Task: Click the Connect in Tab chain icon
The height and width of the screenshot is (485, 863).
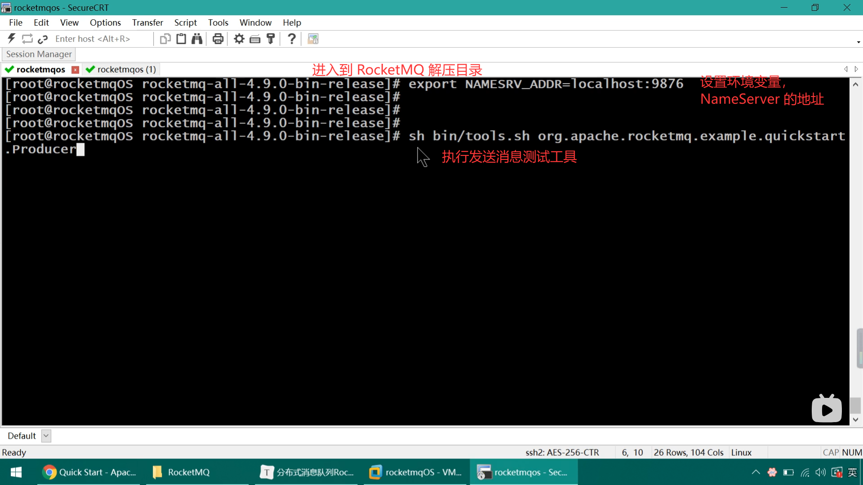Action: click(x=43, y=39)
